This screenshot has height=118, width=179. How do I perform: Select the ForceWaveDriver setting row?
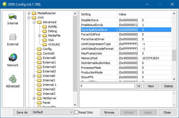coord(125,39)
